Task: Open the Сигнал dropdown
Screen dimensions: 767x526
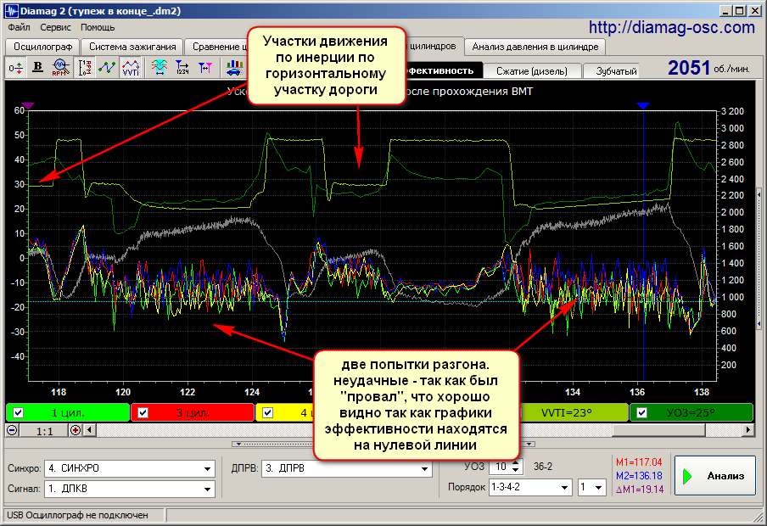Action: 208,489
